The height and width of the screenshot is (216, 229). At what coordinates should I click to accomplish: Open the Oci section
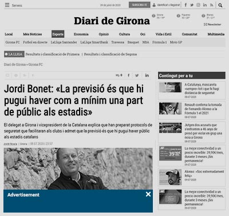point(143,34)
